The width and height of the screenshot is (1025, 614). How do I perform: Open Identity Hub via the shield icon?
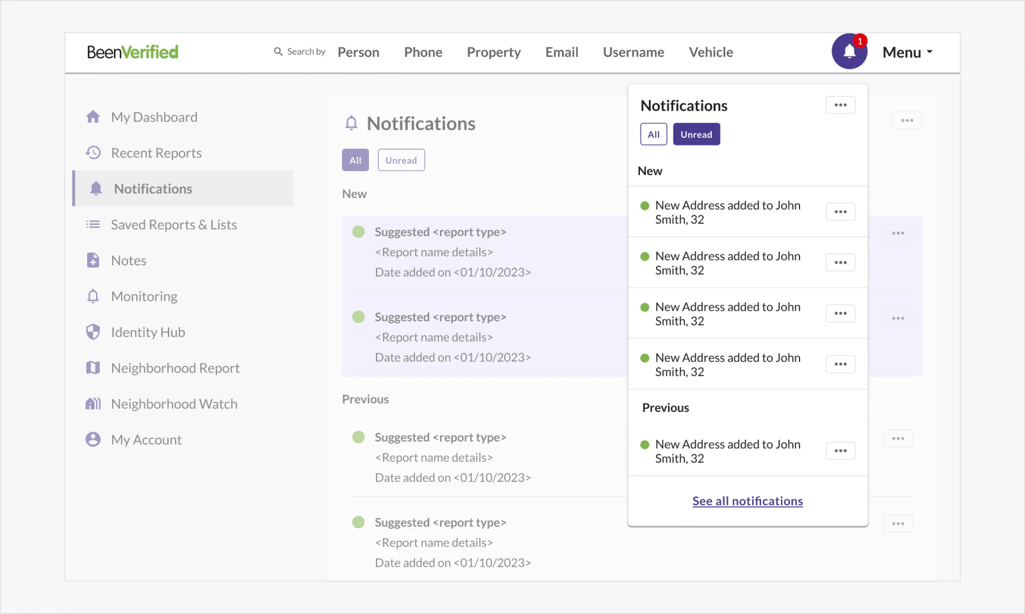93,332
